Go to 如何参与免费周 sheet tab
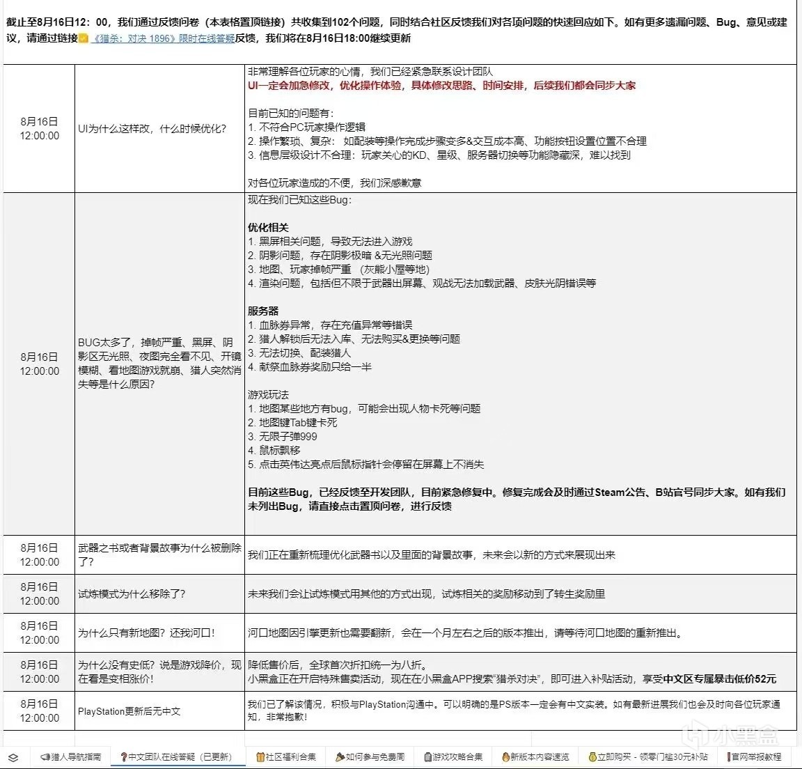The image size is (802, 769). point(370,756)
